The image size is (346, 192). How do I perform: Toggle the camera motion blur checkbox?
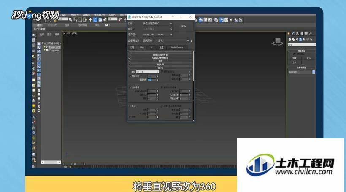[x=162, y=87]
